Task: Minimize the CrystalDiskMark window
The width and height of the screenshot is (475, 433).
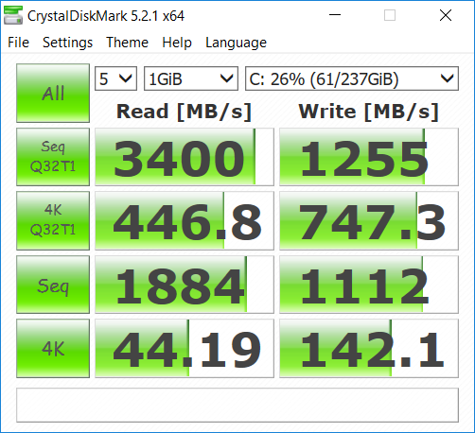Action: pyautogui.click(x=335, y=15)
